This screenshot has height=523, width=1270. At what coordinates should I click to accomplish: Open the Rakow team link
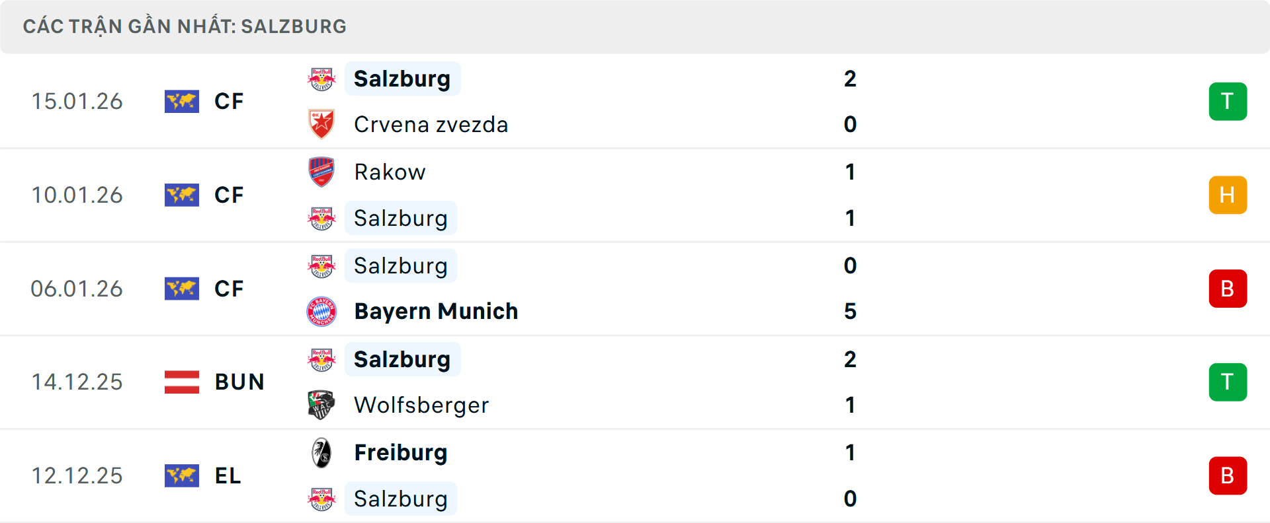390,172
